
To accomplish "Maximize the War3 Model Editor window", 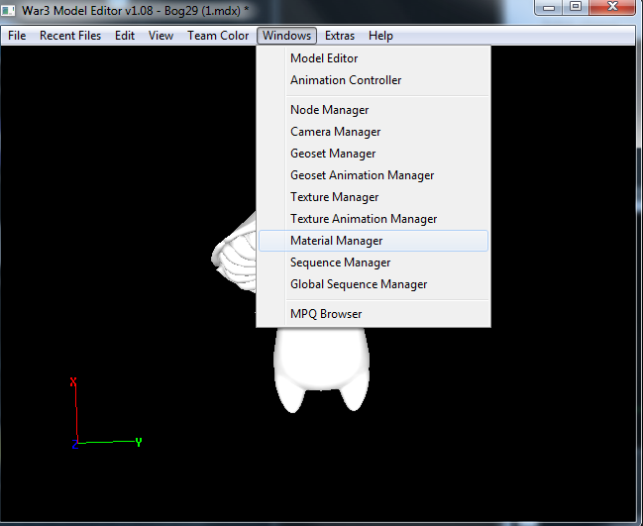I will pyautogui.click(x=576, y=7).
